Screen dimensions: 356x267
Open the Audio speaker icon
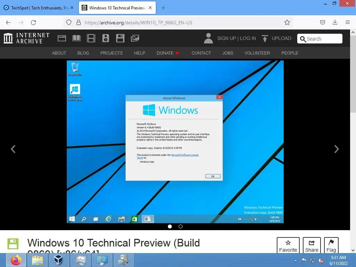[106, 38]
